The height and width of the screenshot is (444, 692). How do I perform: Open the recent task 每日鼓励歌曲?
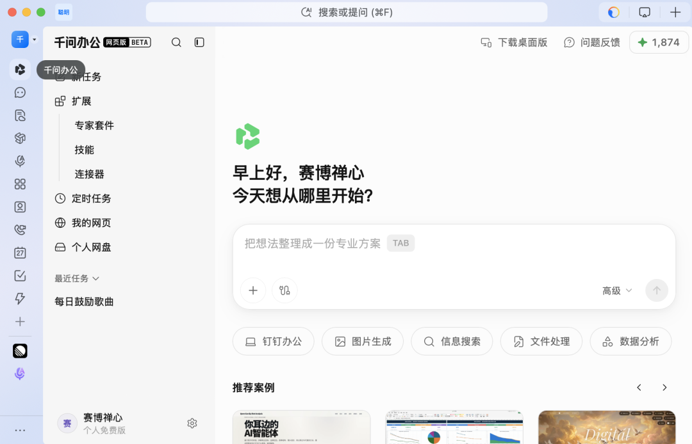point(85,302)
